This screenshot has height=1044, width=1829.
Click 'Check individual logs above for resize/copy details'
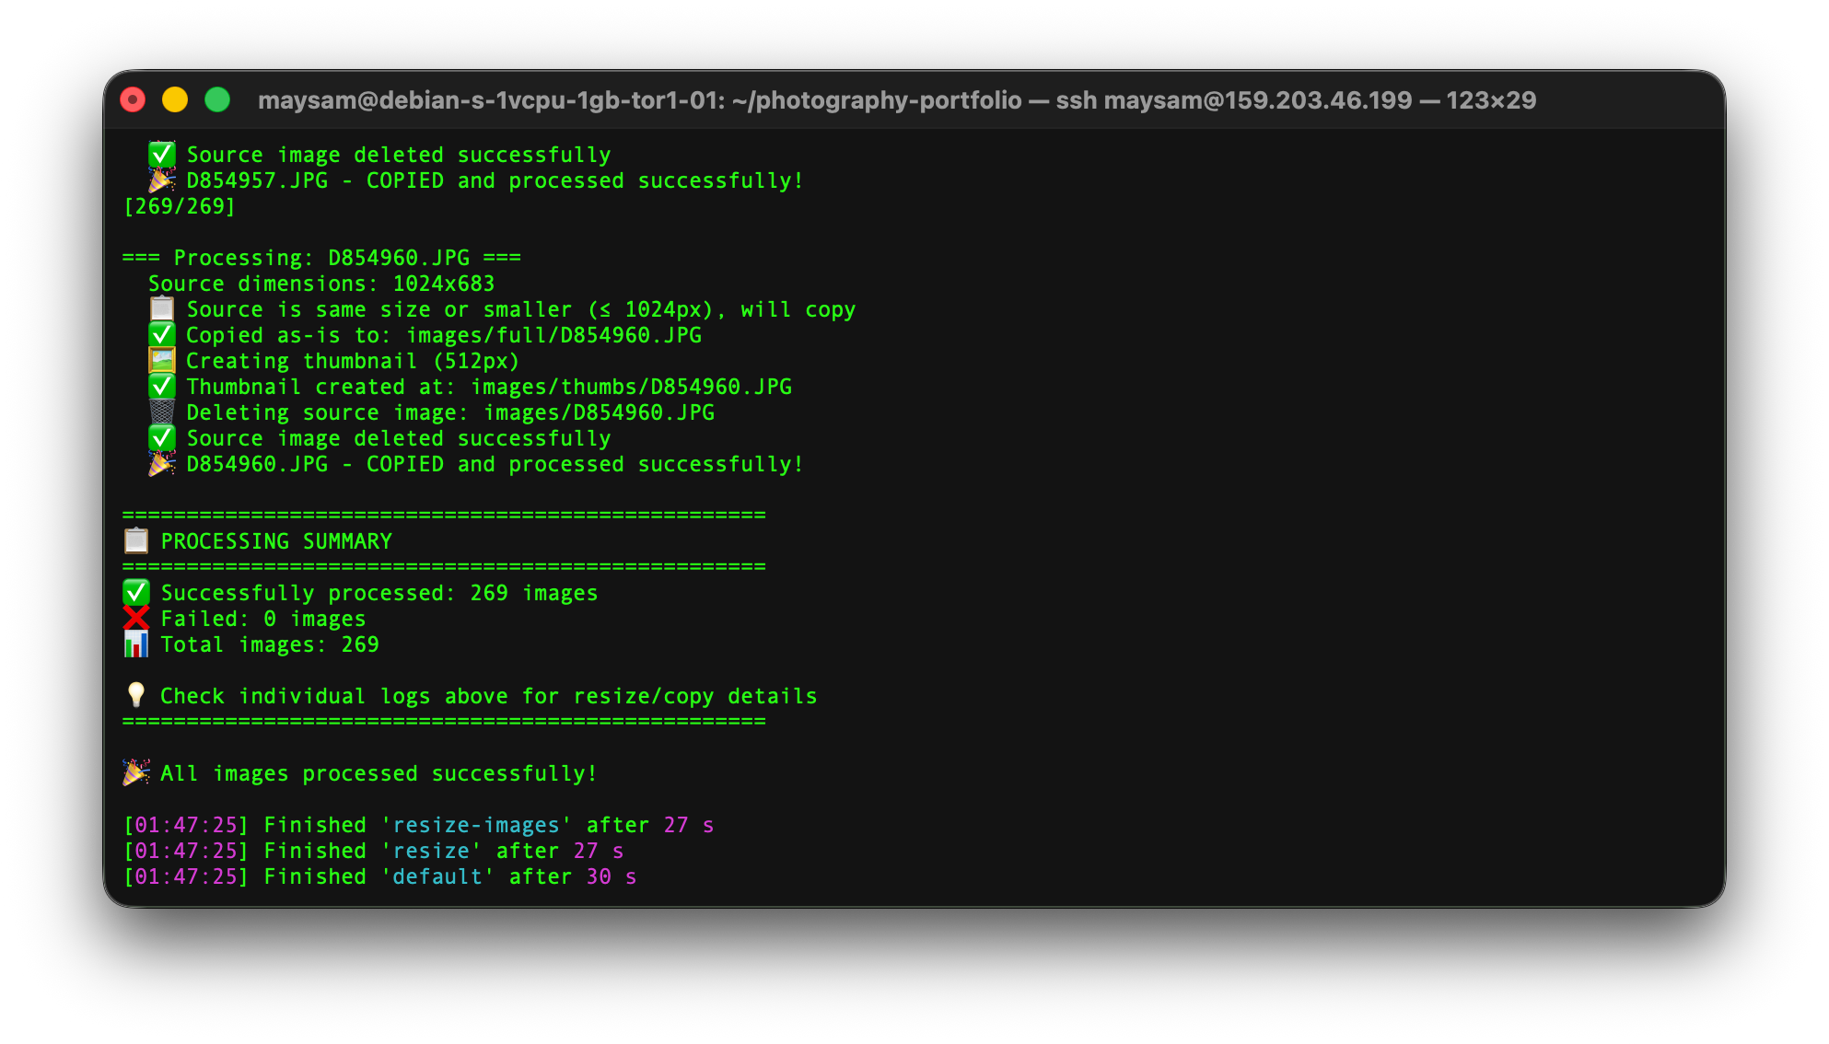pos(489,696)
